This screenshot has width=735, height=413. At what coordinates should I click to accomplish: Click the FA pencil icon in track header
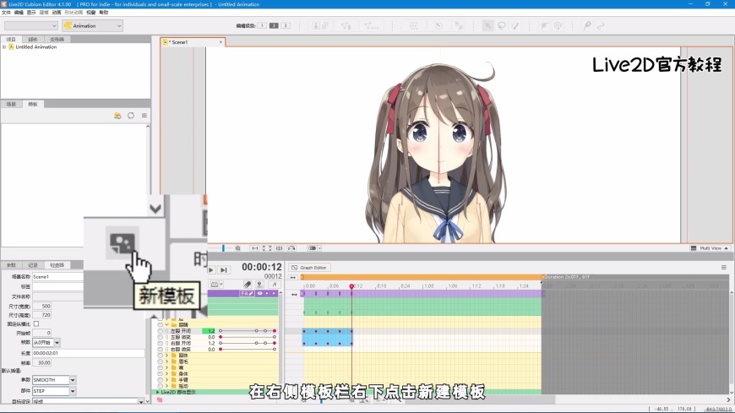(x=247, y=293)
